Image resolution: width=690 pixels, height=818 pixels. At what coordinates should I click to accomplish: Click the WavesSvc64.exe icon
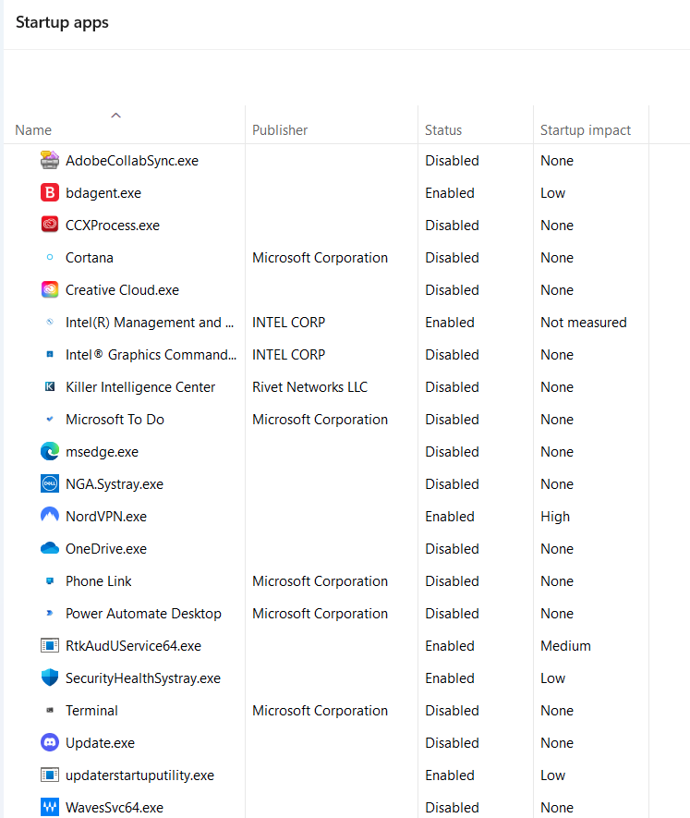[50, 807]
